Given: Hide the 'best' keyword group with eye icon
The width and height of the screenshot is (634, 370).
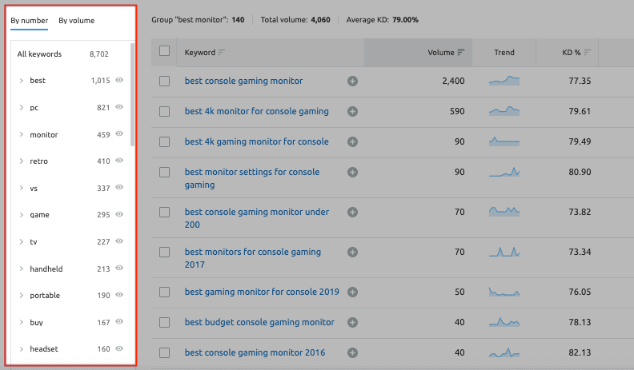Looking at the screenshot, I should click(119, 81).
